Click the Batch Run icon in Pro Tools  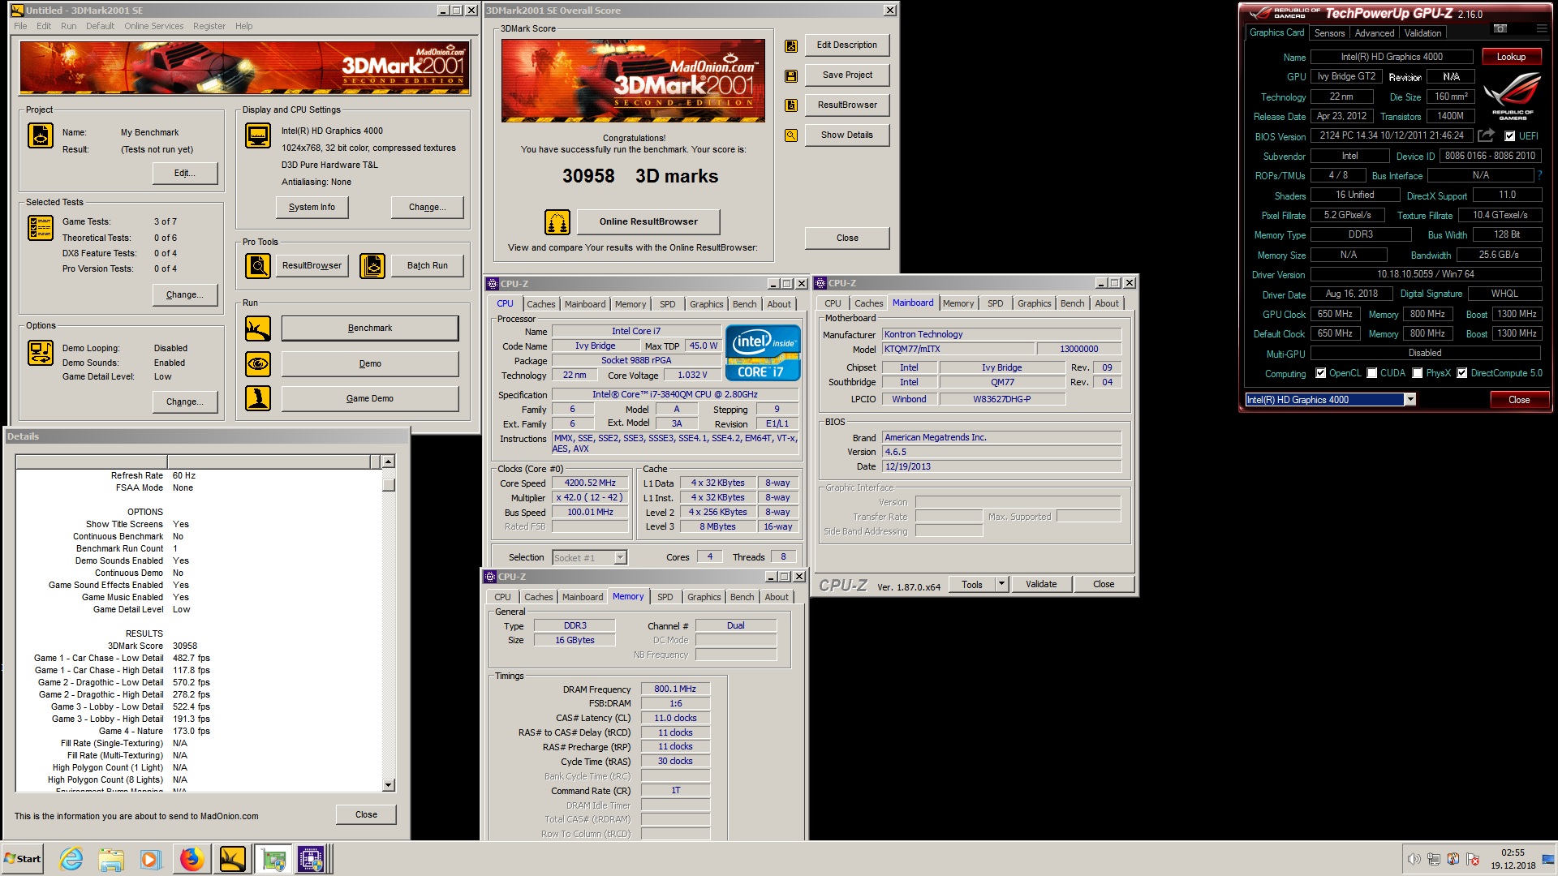[x=372, y=265]
